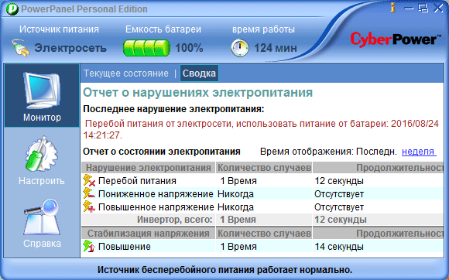
Task: Click Стабилизация напряжения column header
Action: pos(149,234)
